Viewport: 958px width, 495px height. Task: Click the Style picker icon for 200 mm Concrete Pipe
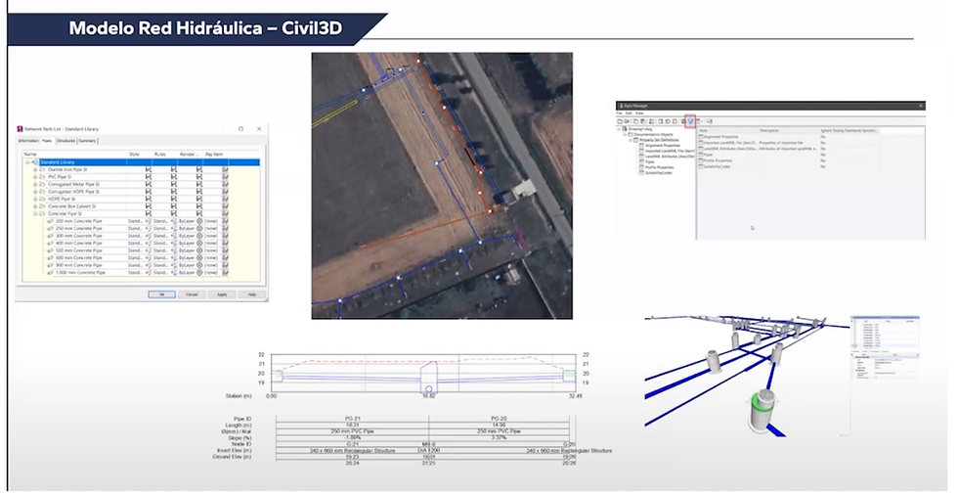(149, 221)
